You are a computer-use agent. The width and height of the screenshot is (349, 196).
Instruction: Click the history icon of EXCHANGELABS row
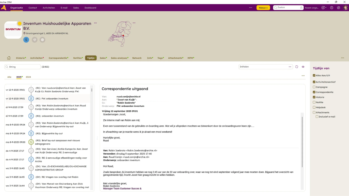pos(31,168)
